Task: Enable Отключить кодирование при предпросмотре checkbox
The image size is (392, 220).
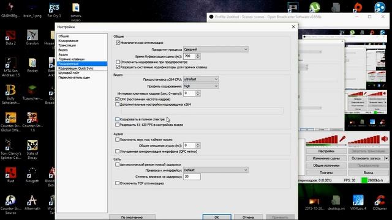Action: coord(118,62)
